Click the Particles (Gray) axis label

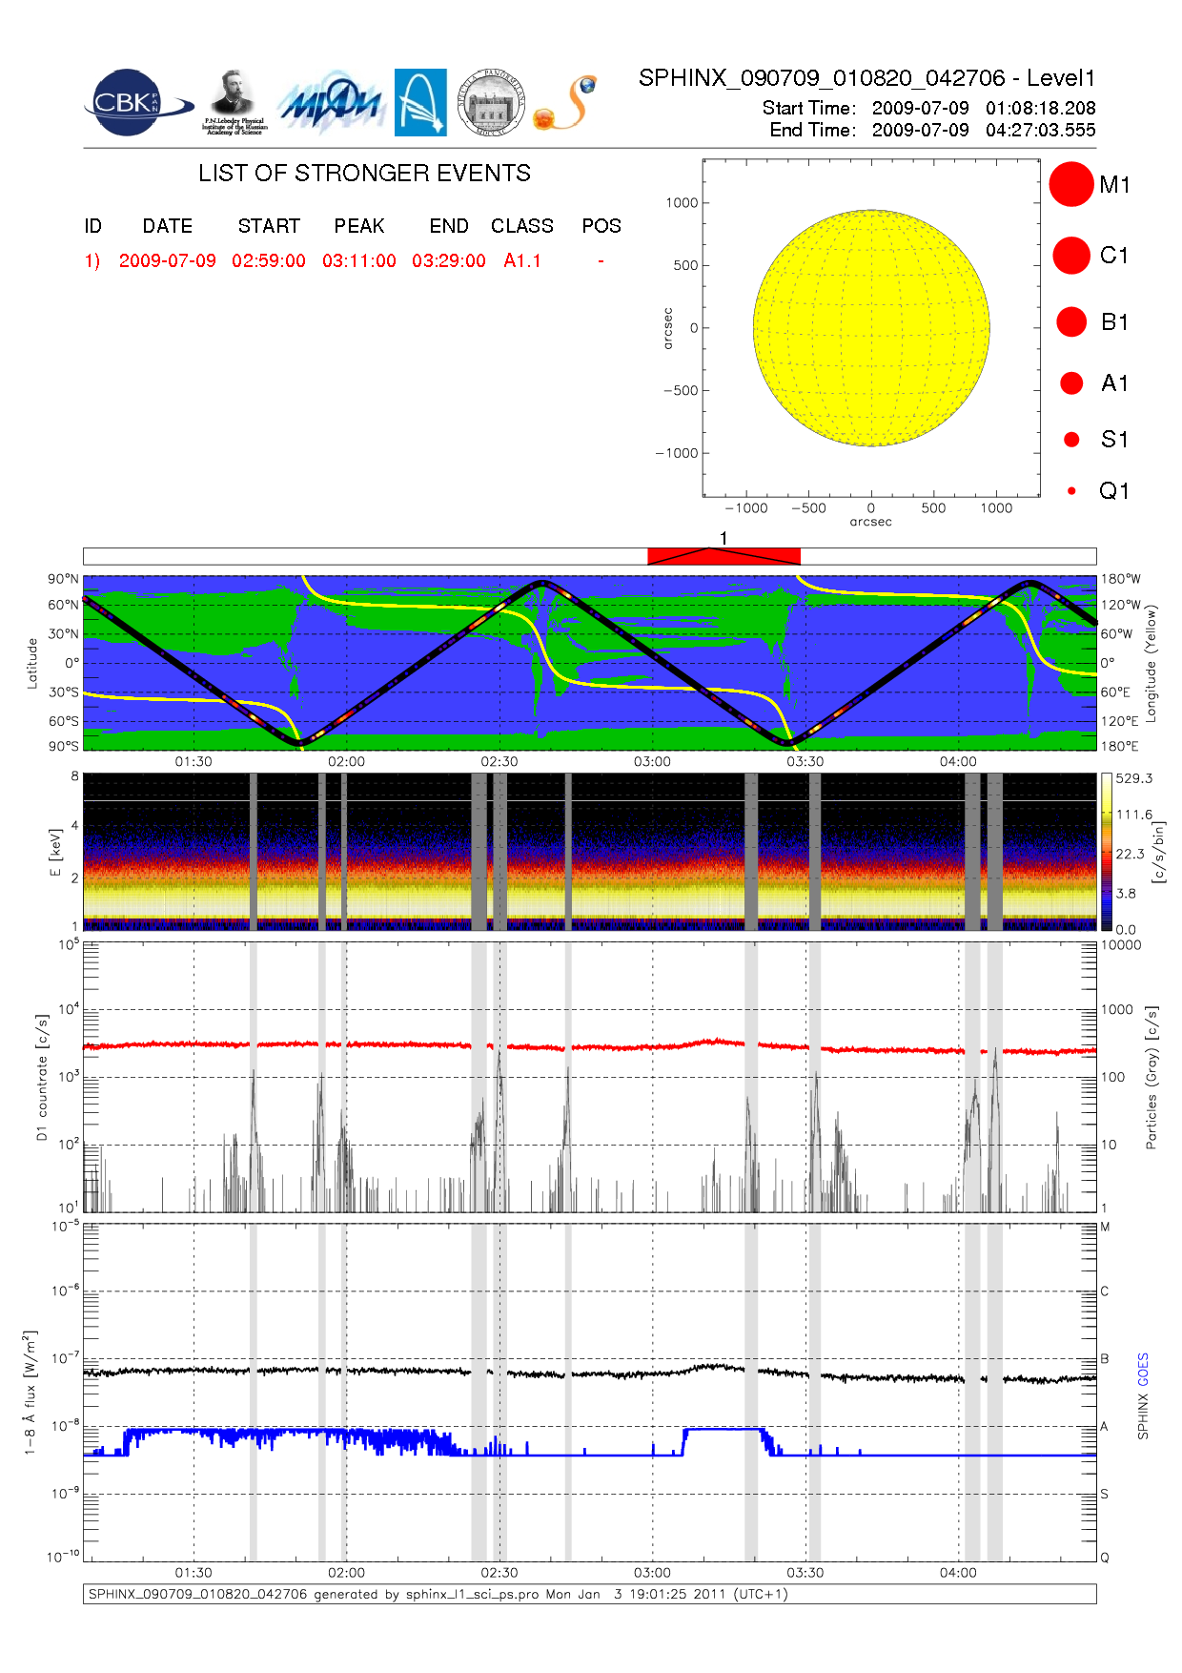point(1151,1077)
